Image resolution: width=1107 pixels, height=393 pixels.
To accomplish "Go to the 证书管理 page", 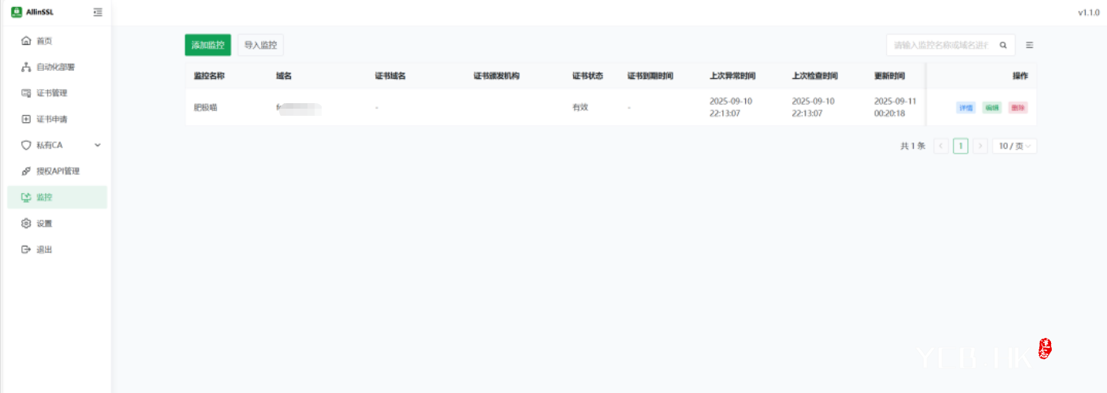I will 51,93.
